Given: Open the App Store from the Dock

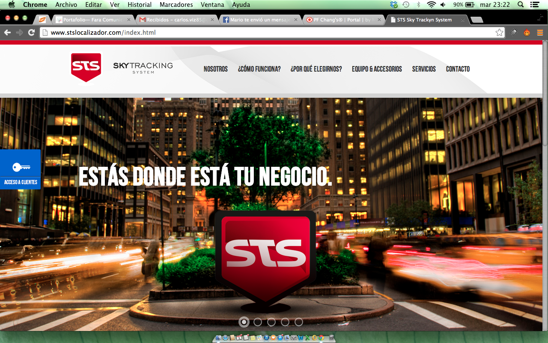Looking at the screenshot, I should pos(280,338).
